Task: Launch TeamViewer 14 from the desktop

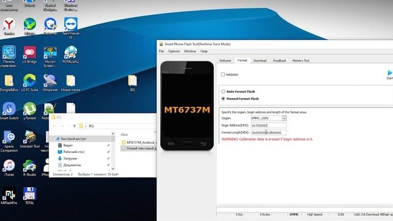Action: [x=71, y=28]
